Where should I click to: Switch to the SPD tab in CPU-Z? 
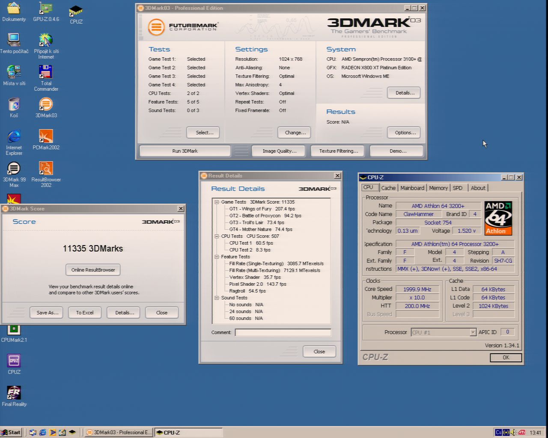point(458,188)
